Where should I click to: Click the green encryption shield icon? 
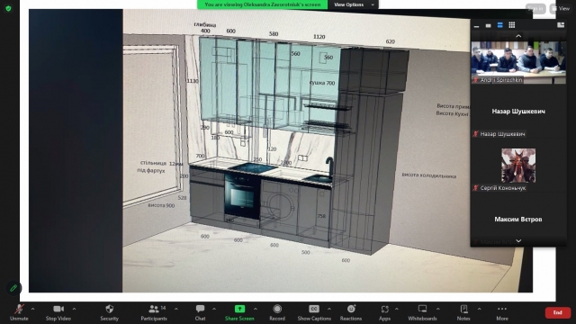tap(8, 8)
